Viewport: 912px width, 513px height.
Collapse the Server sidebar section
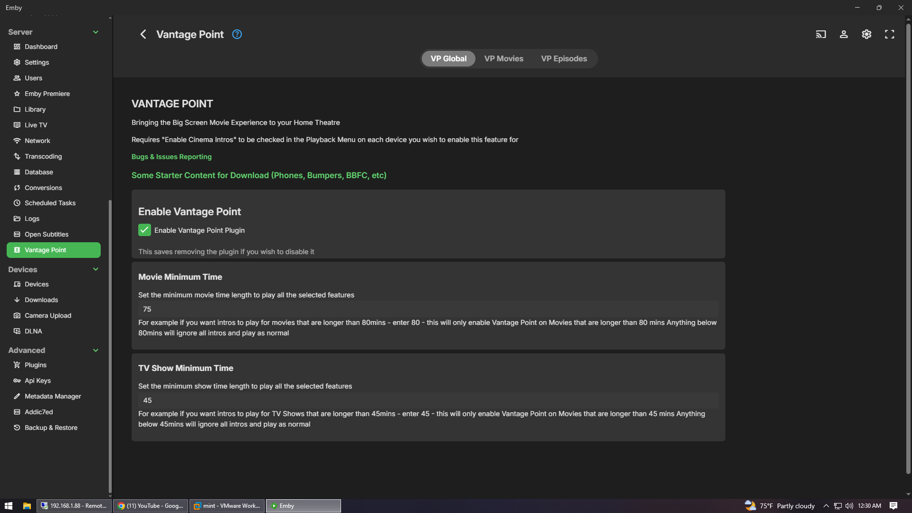point(95,32)
